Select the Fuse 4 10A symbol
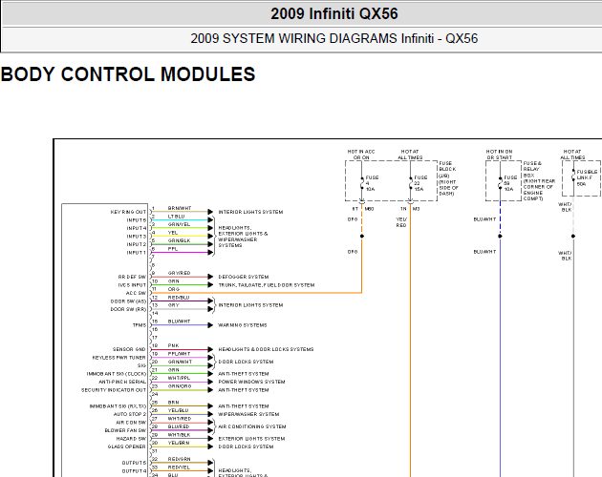 361,183
